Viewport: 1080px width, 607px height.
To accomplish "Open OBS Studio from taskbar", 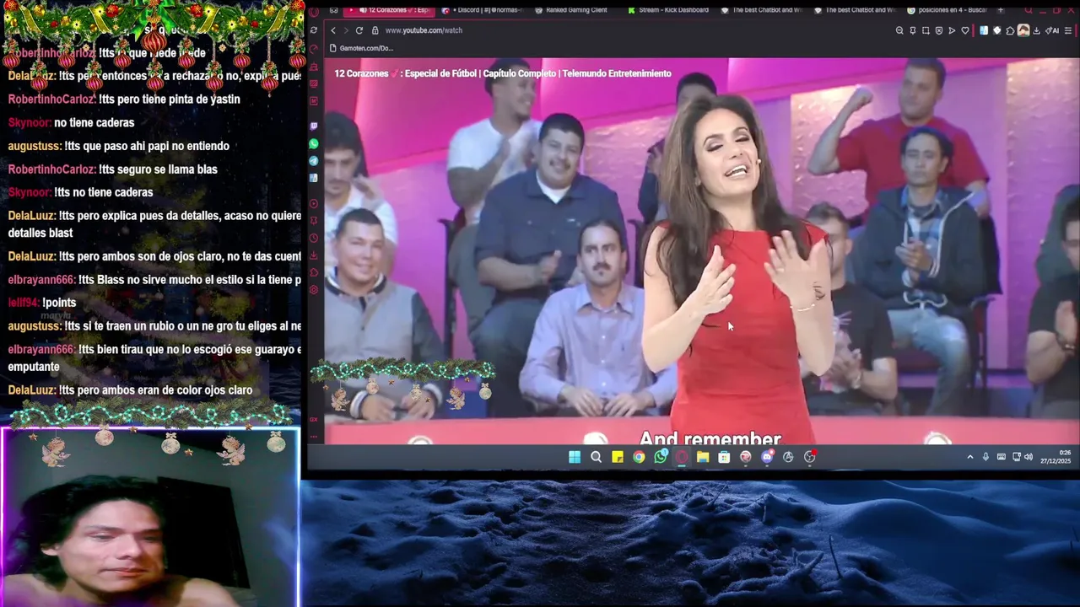I will [x=809, y=457].
